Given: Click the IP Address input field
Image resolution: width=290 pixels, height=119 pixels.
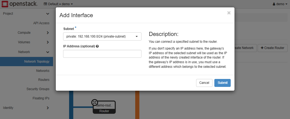Looking at the screenshot, I should point(102,54).
